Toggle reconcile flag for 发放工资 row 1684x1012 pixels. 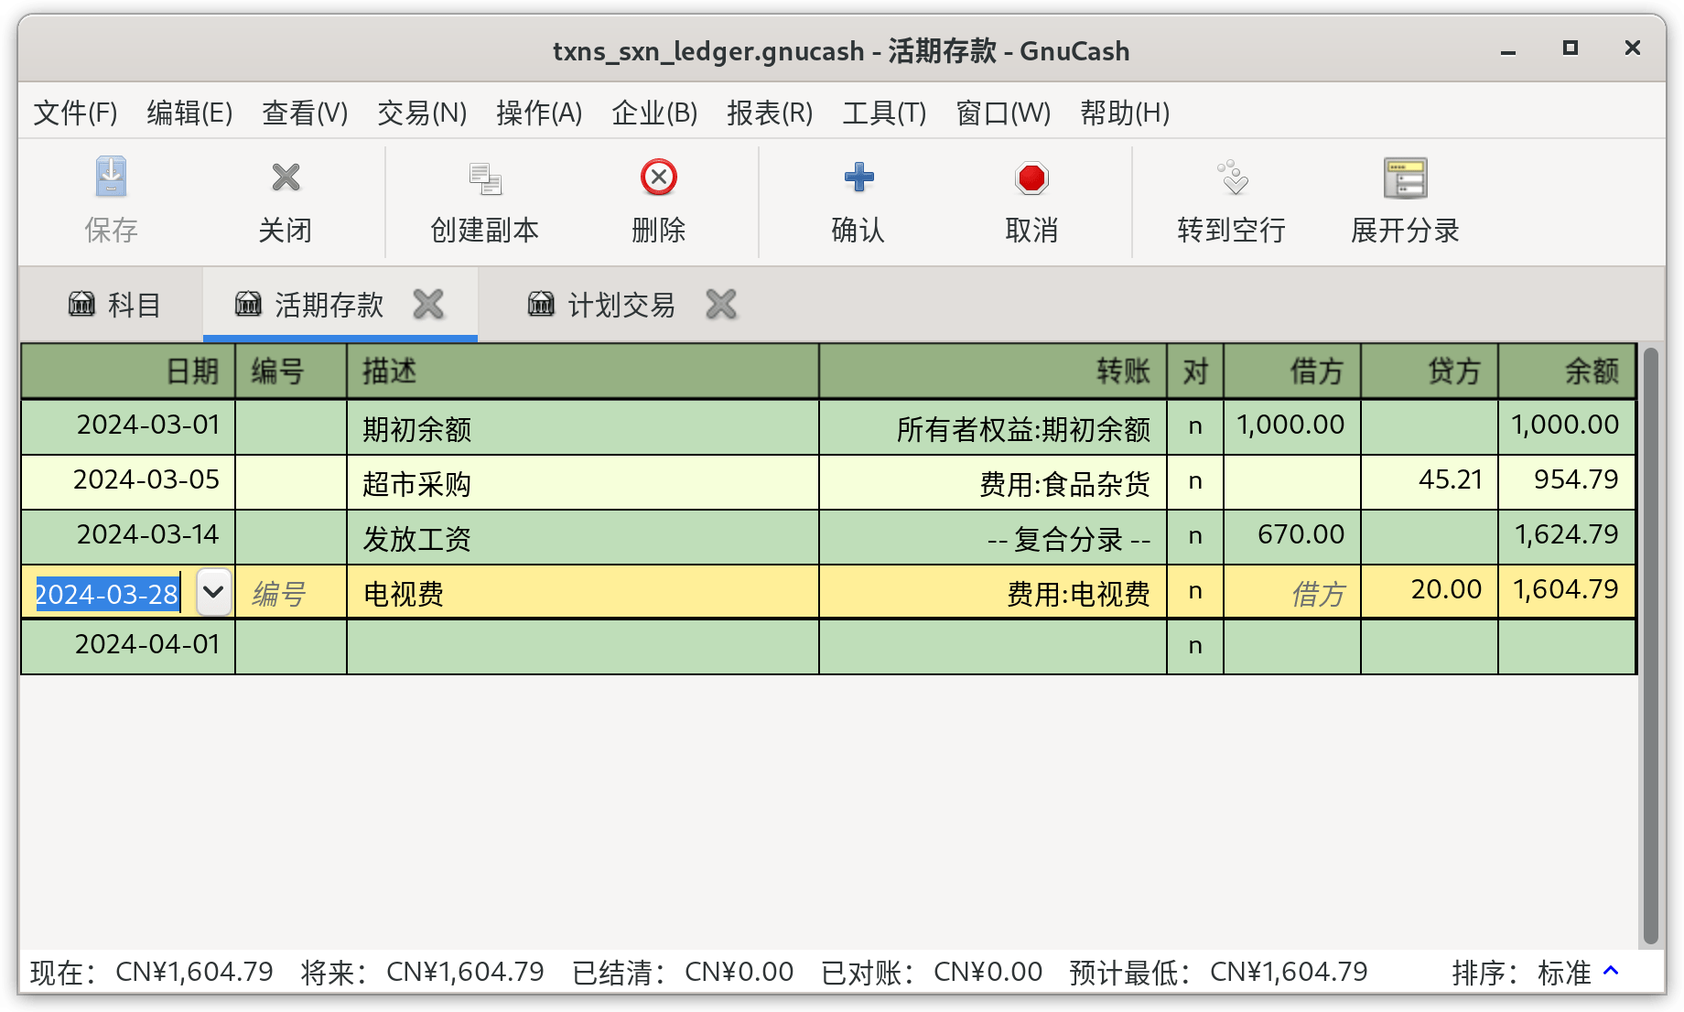[x=1195, y=536]
